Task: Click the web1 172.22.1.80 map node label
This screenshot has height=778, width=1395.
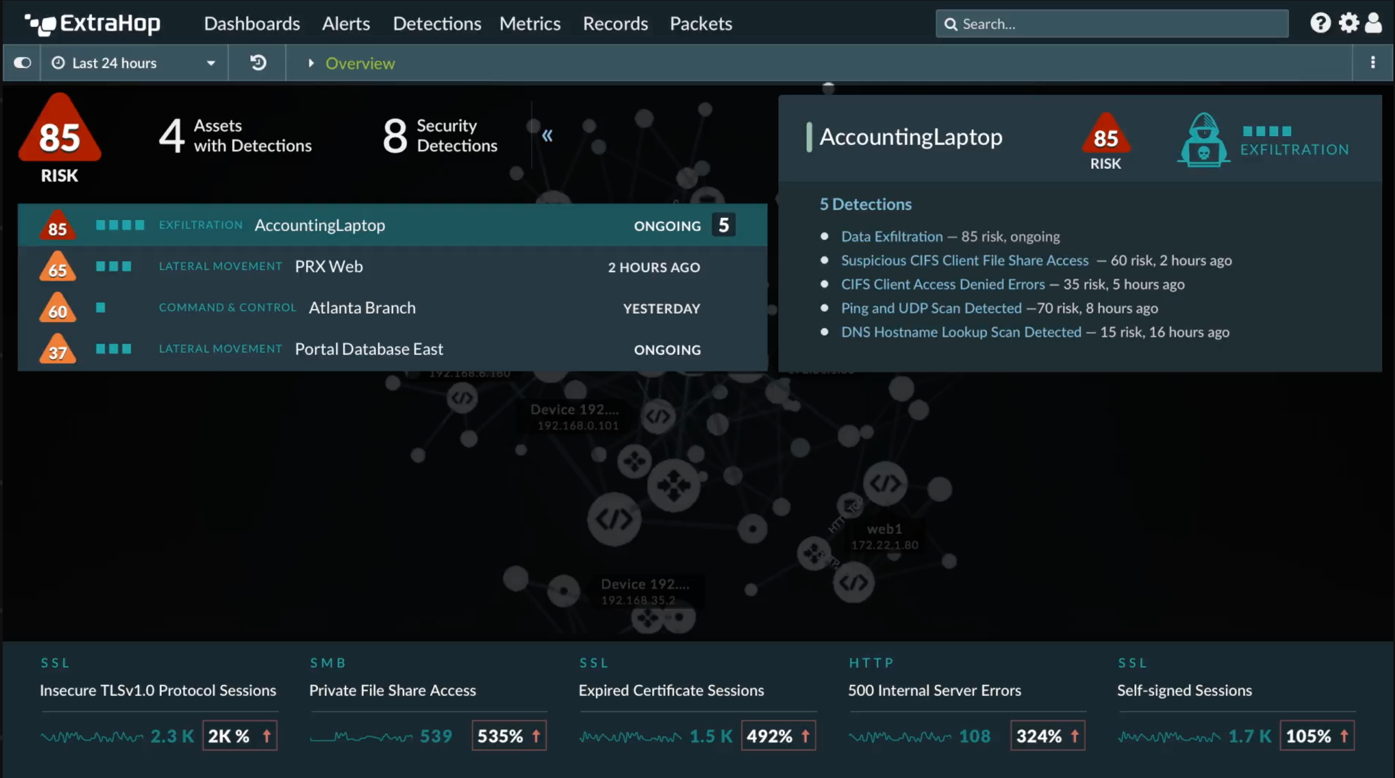Action: (884, 537)
